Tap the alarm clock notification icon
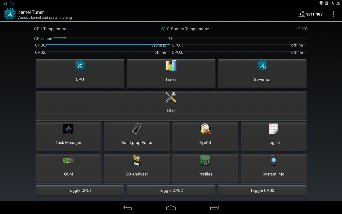The width and height of the screenshot is (342, 214). [x=12, y=3]
